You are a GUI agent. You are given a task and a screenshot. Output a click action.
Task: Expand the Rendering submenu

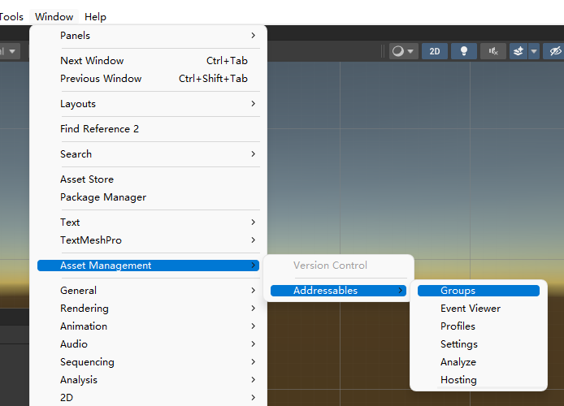tap(148, 309)
